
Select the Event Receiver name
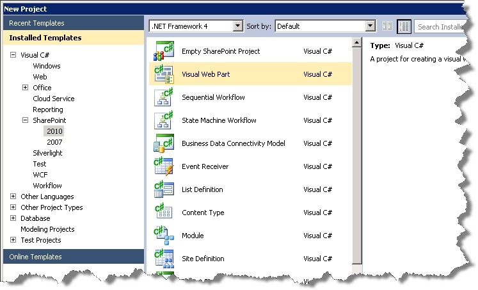205,166
